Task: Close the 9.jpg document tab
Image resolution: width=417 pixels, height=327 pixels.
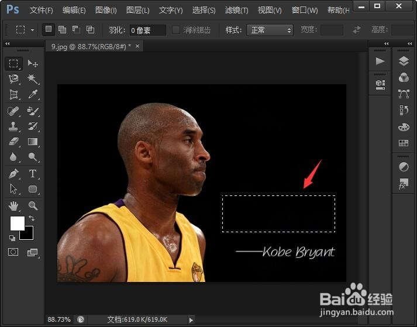Action: coord(137,46)
